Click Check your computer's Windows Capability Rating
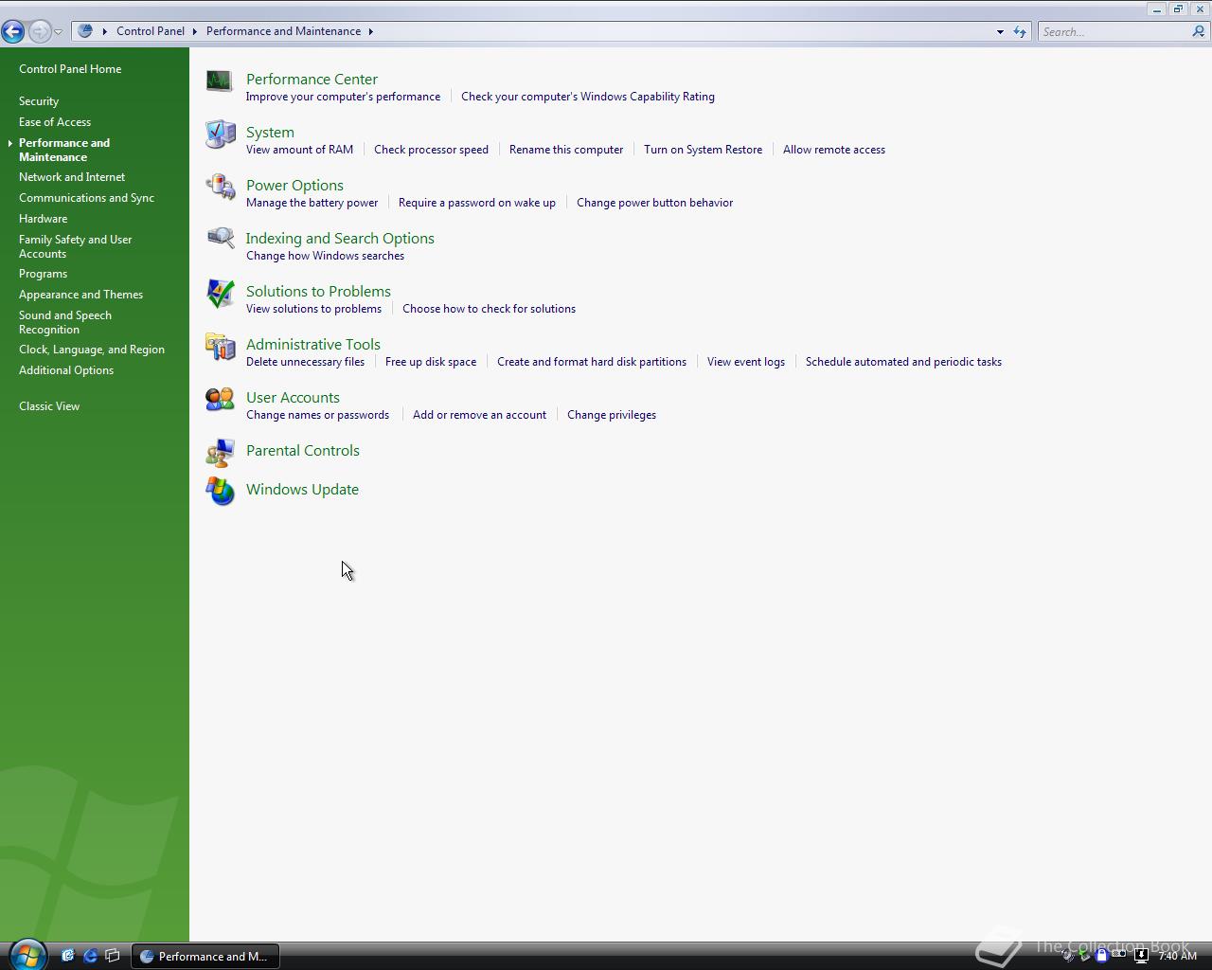The image size is (1212, 970). click(x=588, y=97)
